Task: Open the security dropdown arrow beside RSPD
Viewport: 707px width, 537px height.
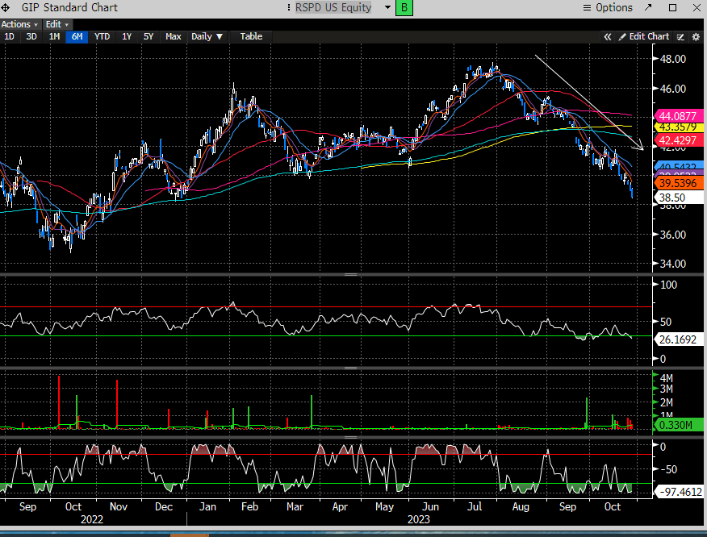Action: (387, 7)
